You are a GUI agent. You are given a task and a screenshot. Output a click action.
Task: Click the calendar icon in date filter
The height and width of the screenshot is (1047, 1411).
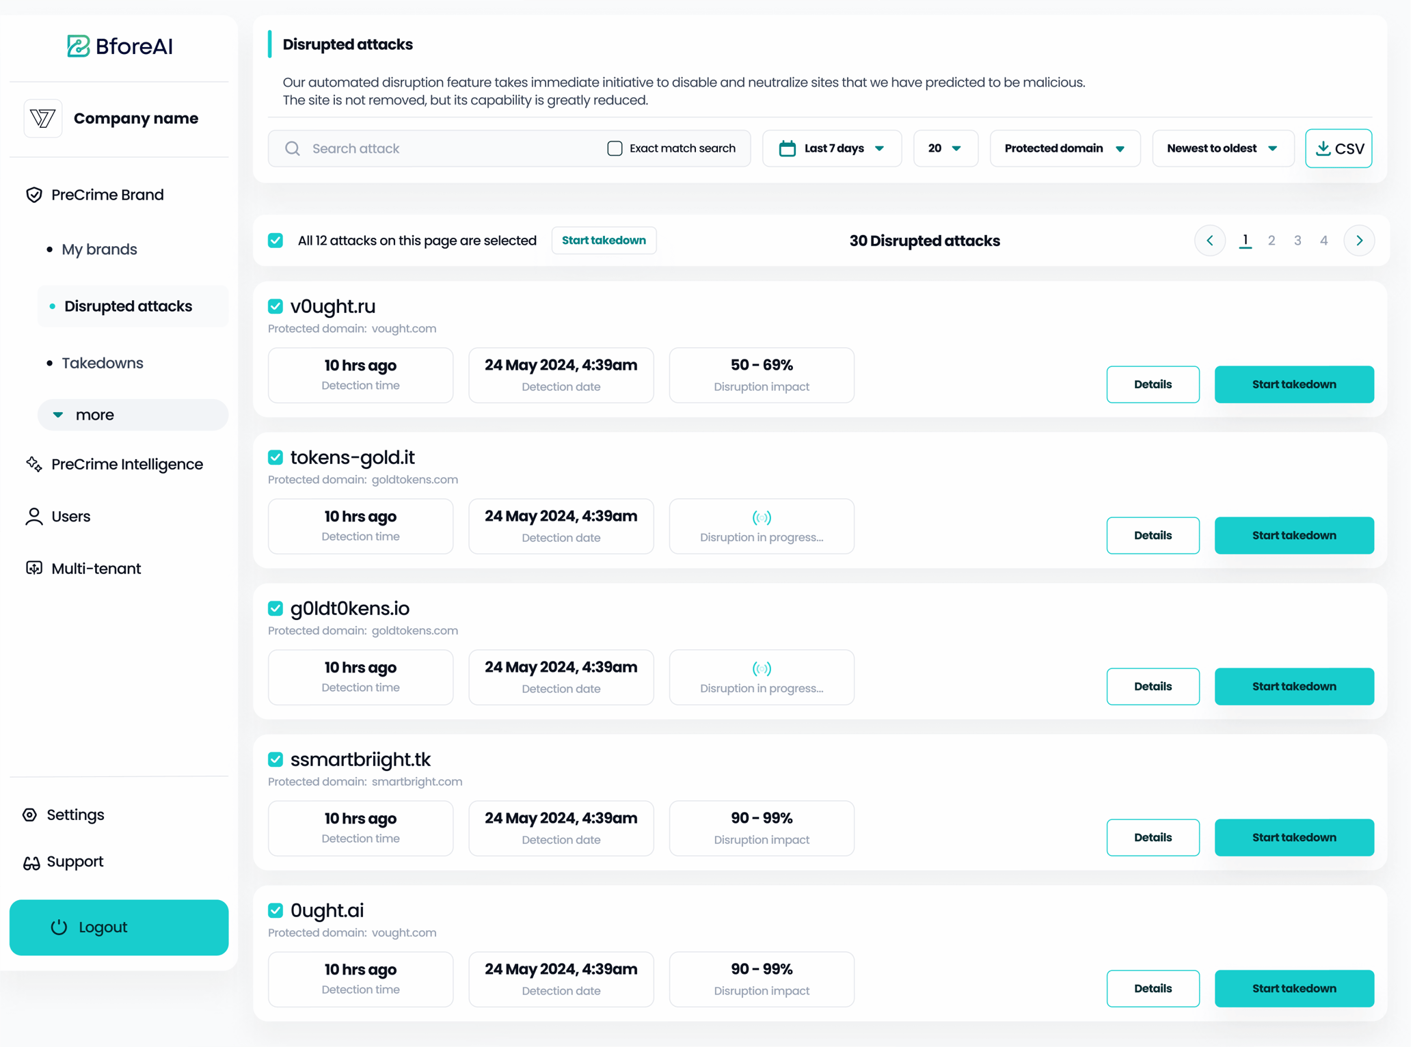pos(788,148)
